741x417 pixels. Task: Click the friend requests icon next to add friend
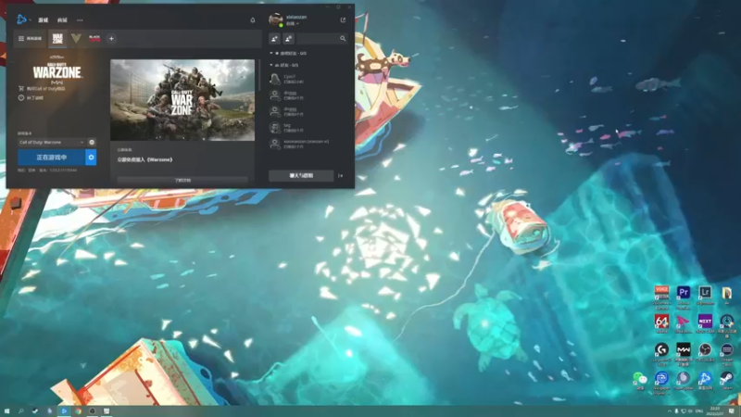(289, 38)
